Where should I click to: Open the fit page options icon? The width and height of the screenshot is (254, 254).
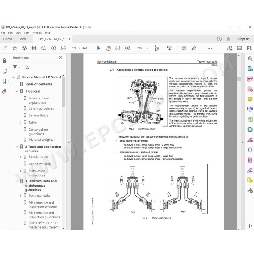pos(158,48)
